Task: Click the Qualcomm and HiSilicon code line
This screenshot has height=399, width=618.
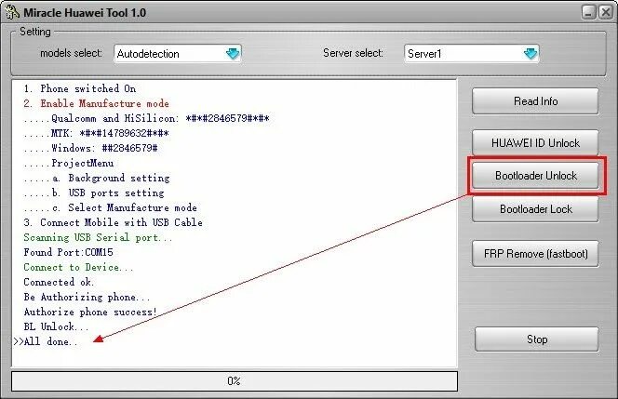Action: pos(147,118)
